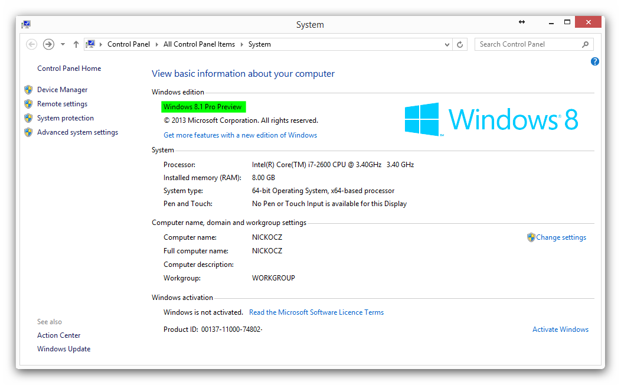
Task: Expand the chevron before Control Panel breadcrumb
Action: coord(100,44)
